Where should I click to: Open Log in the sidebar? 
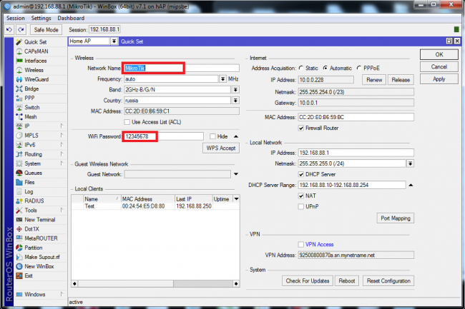(x=29, y=192)
